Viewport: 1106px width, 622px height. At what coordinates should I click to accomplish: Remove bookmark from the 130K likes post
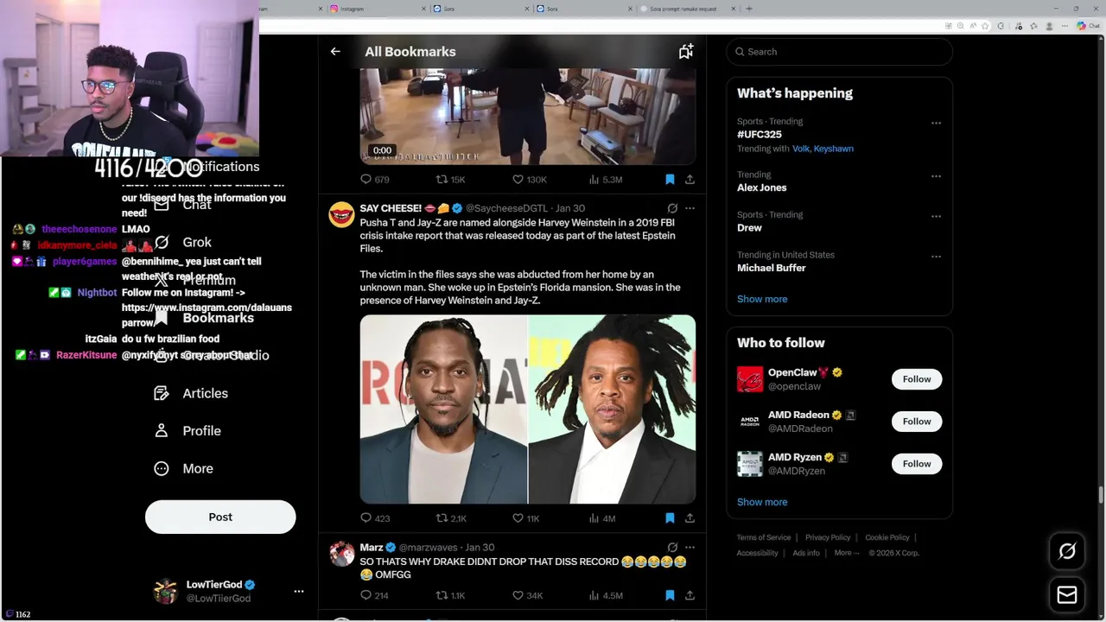[x=670, y=180]
